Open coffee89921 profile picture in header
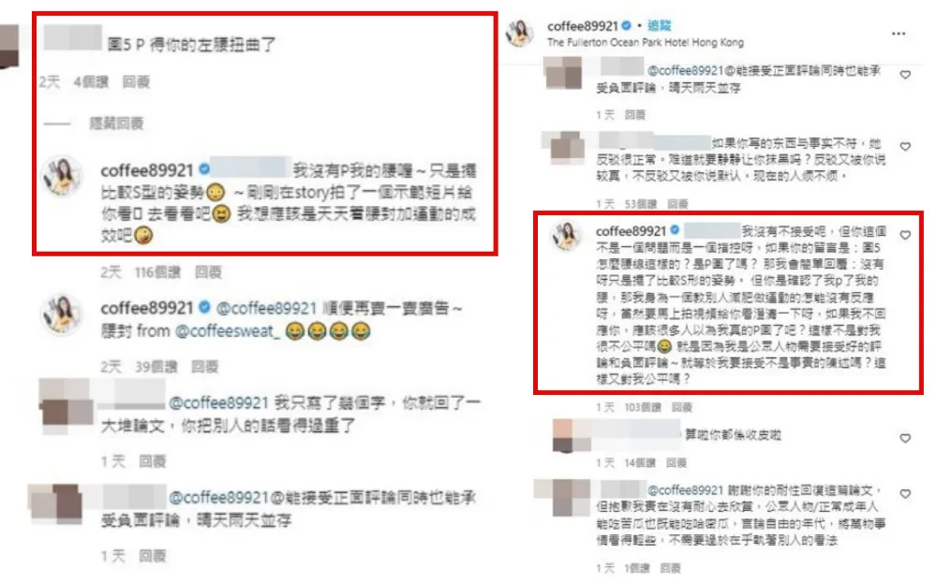937x583 pixels. tap(519, 34)
